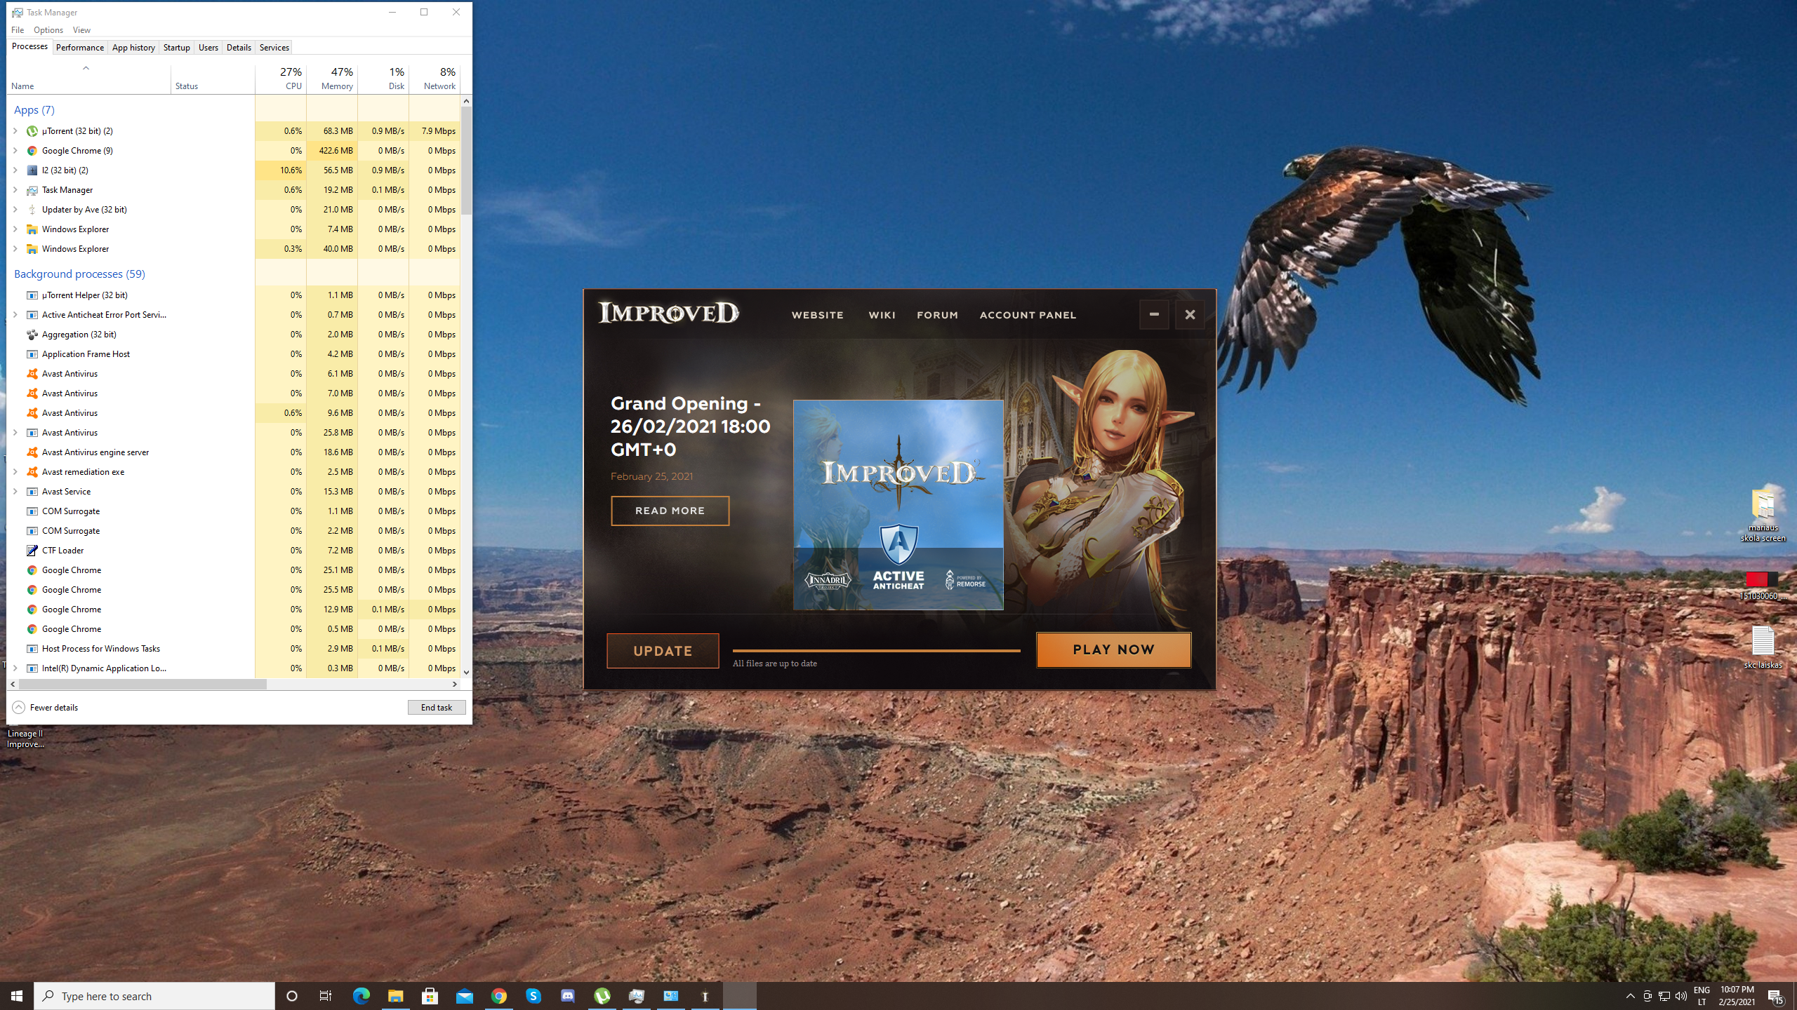Click the Microsoft Edge taskbar icon
Screen dimensions: 1797x1010
click(361, 996)
